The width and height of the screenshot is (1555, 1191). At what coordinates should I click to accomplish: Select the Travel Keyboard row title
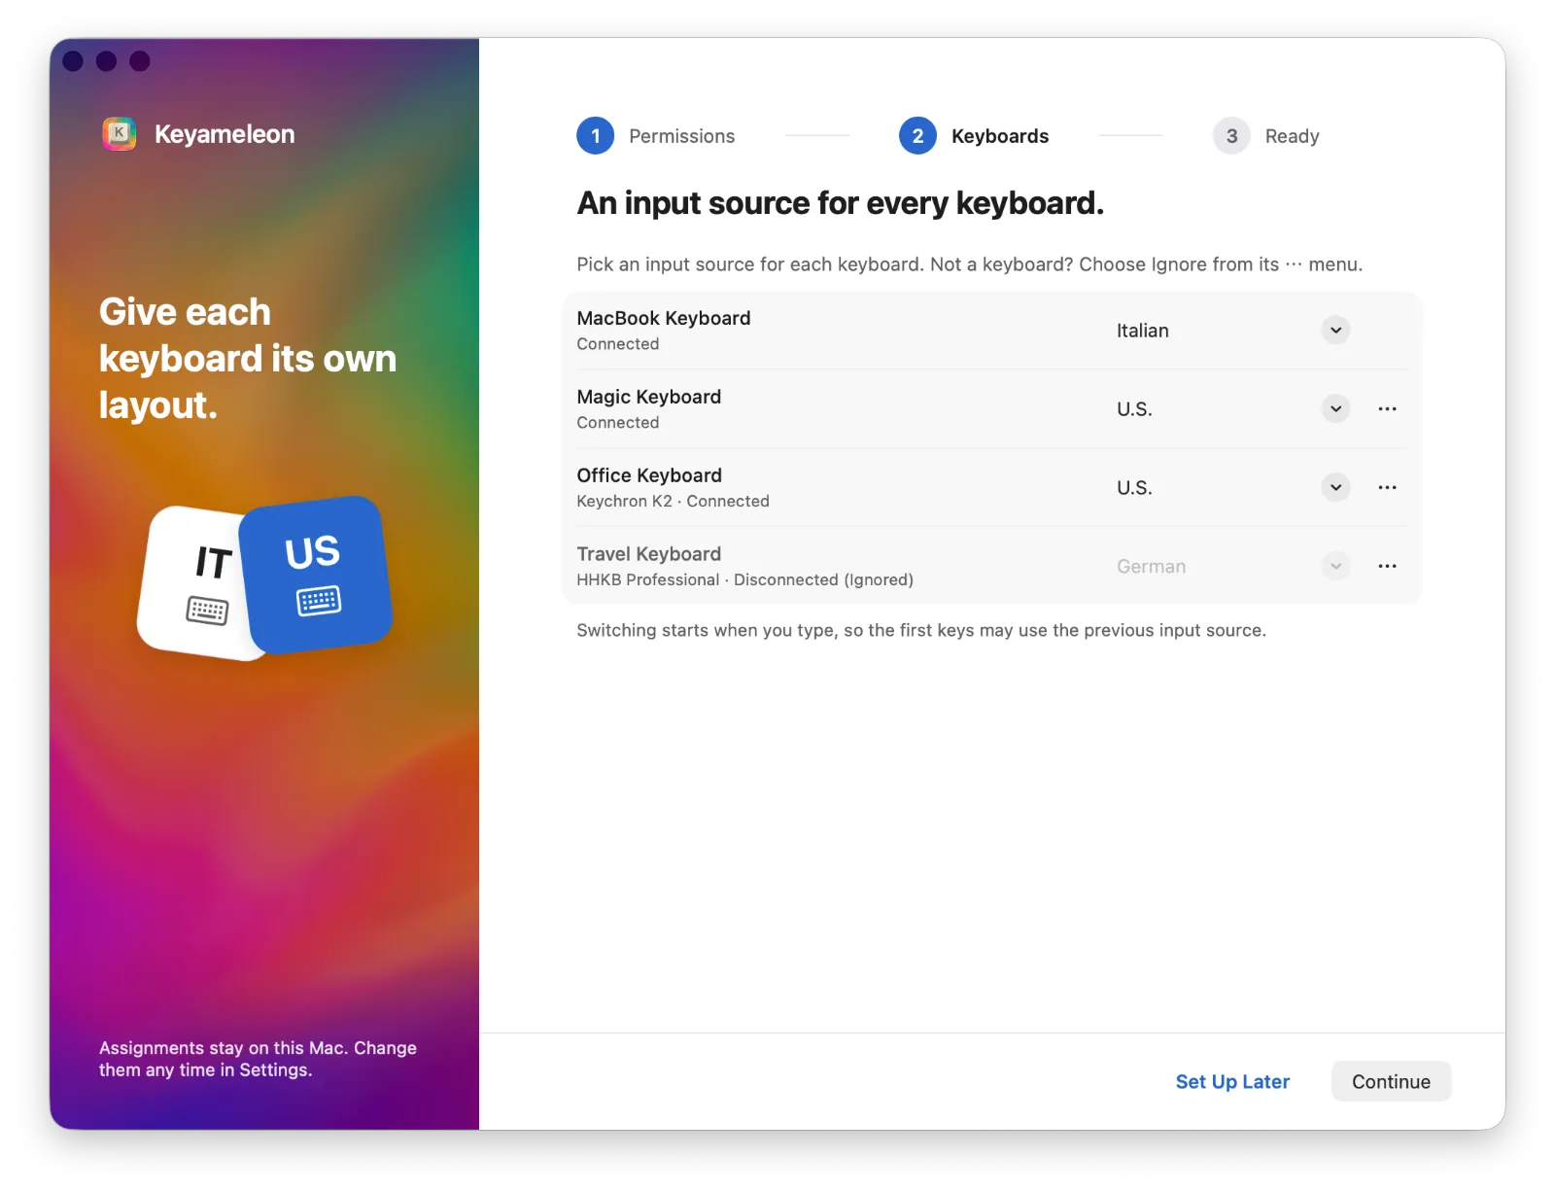coord(649,554)
